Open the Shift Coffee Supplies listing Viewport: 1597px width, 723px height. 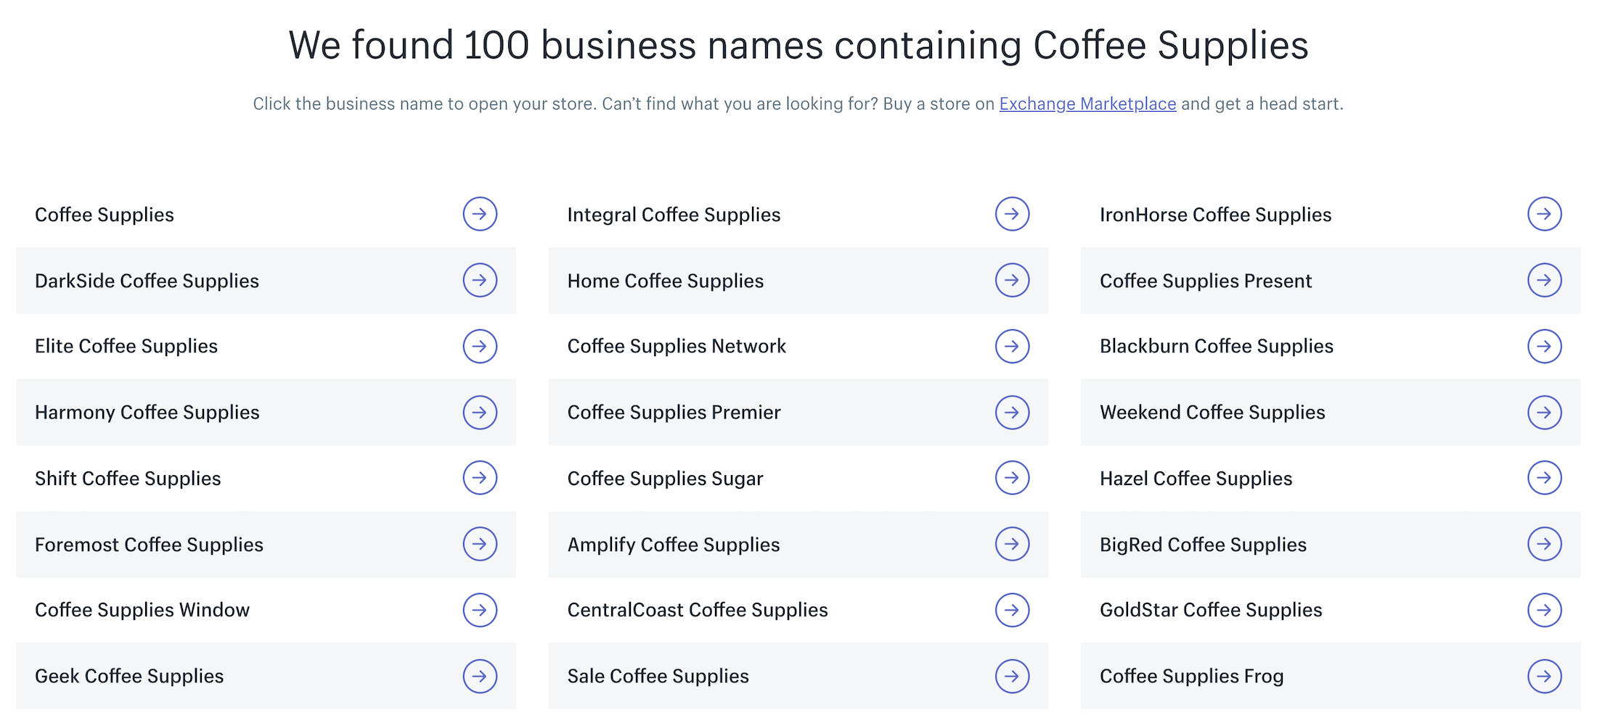point(128,478)
